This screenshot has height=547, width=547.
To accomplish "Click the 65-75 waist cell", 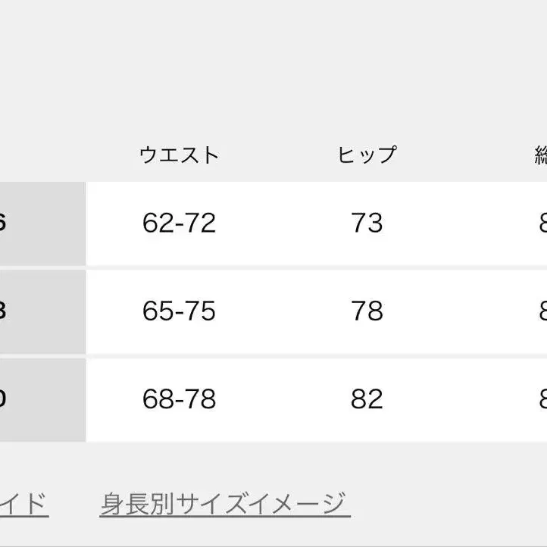I will (179, 311).
